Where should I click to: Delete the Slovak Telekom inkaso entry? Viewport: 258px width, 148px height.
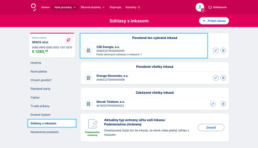[223, 104]
